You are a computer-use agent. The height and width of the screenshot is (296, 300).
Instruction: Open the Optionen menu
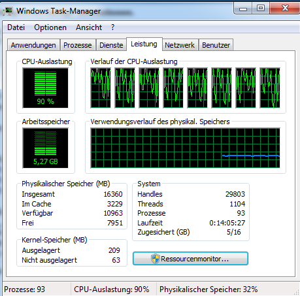50,27
